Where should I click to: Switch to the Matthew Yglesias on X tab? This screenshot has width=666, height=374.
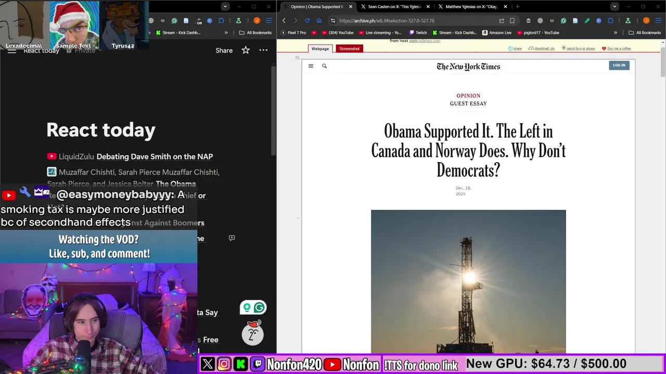coord(471,7)
